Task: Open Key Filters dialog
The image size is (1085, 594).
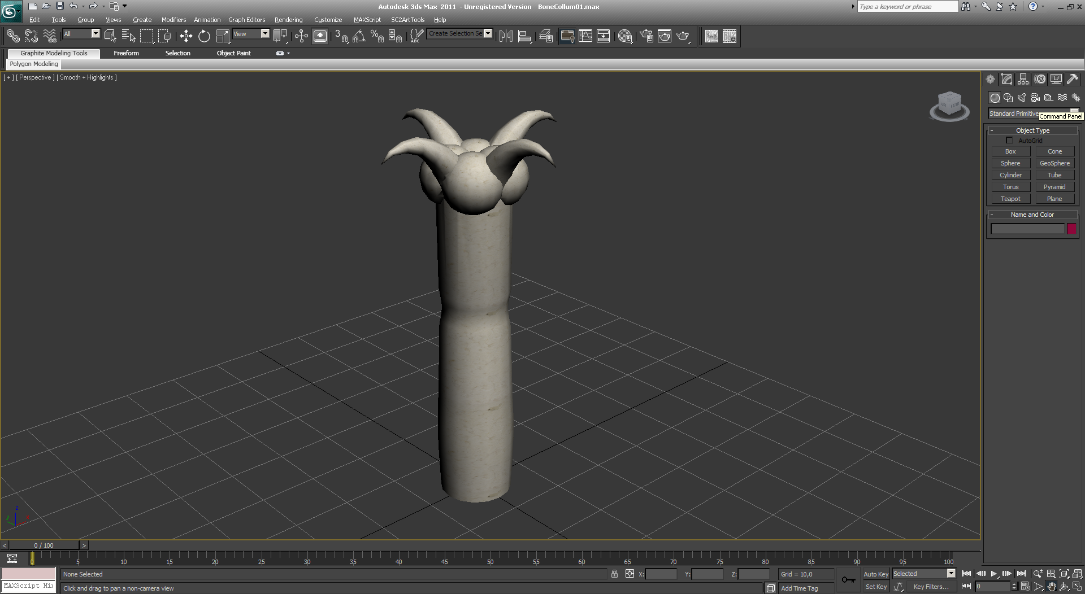Action: (x=930, y=587)
